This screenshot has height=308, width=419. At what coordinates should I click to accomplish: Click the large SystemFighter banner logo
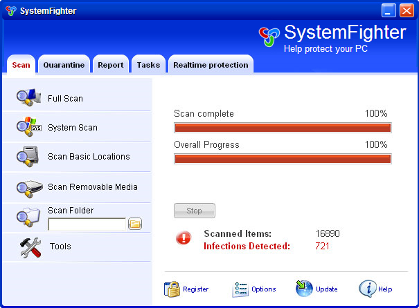pyautogui.click(x=269, y=37)
